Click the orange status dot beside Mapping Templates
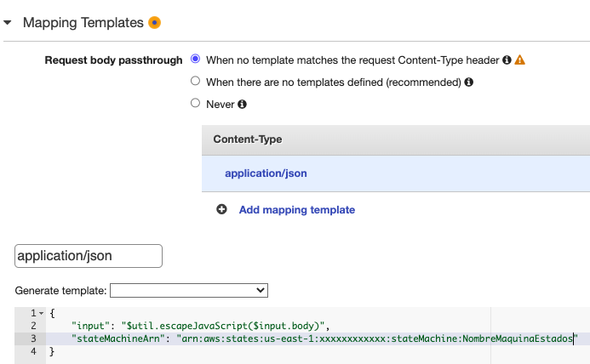Image resolution: width=590 pixels, height=364 pixels. click(x=154, y=22)
